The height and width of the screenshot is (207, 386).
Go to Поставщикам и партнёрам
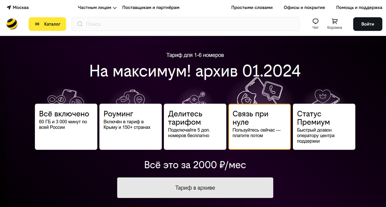tap(151, 7)
